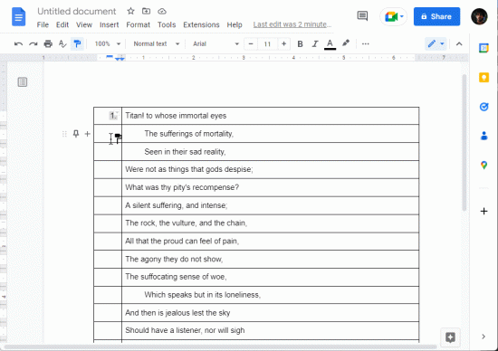Open the Format menu
Viewport: 498px width, 351px height.
[x=138, y=24]
